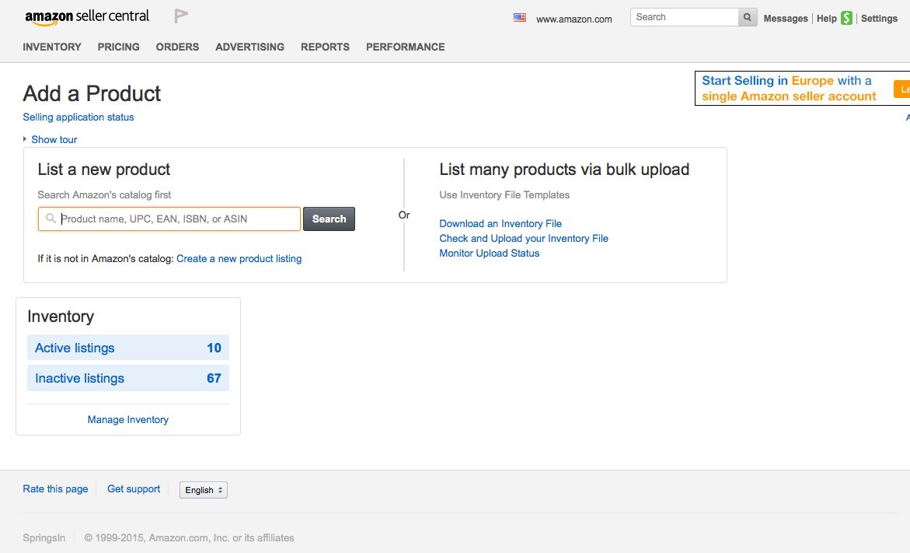Open the INVENTORY menu
The height and width of the screenshot is (553, 910).
(52, 47)
